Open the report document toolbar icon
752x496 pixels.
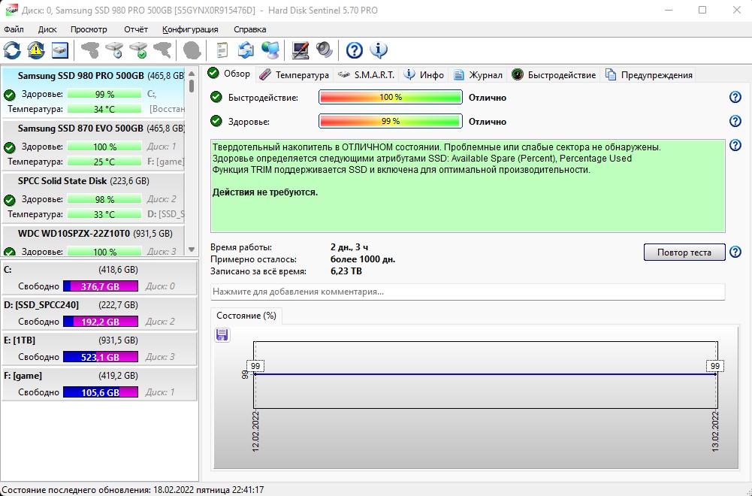pos(222,50)
